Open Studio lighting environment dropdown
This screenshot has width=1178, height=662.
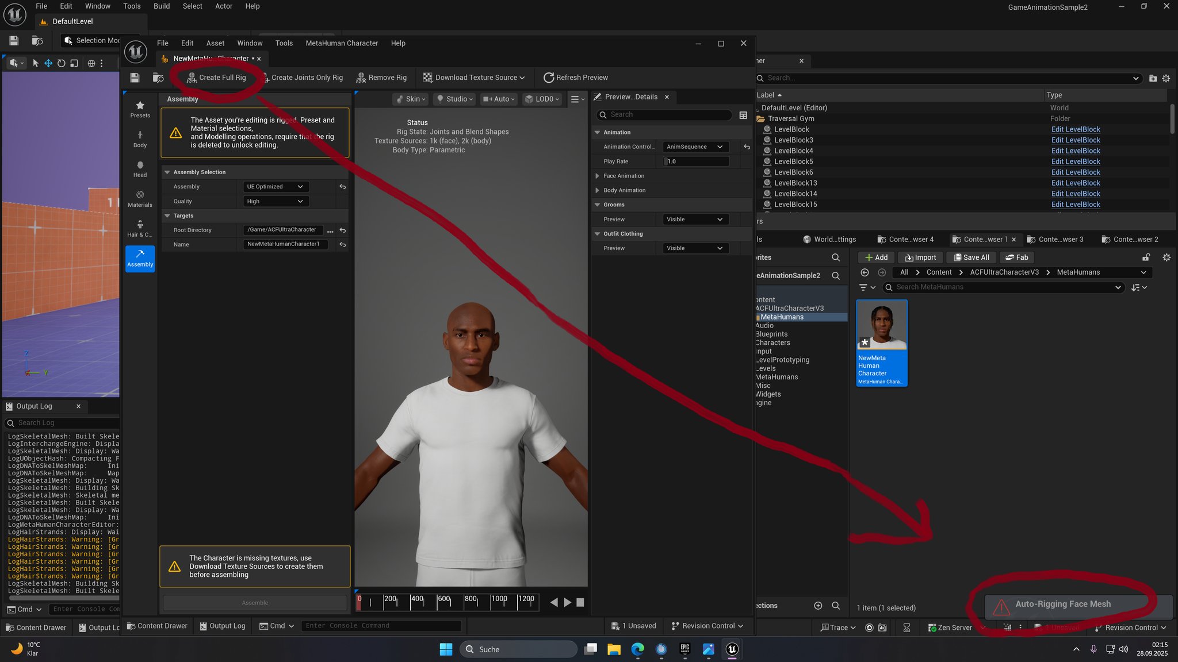454,99
